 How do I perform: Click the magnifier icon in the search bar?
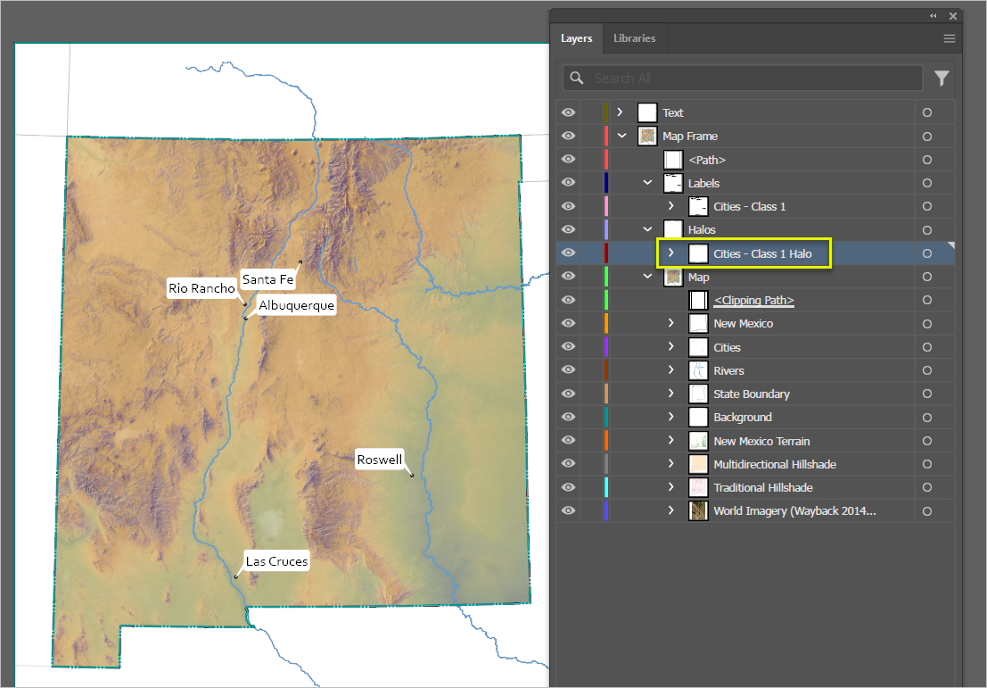point(576,78)
